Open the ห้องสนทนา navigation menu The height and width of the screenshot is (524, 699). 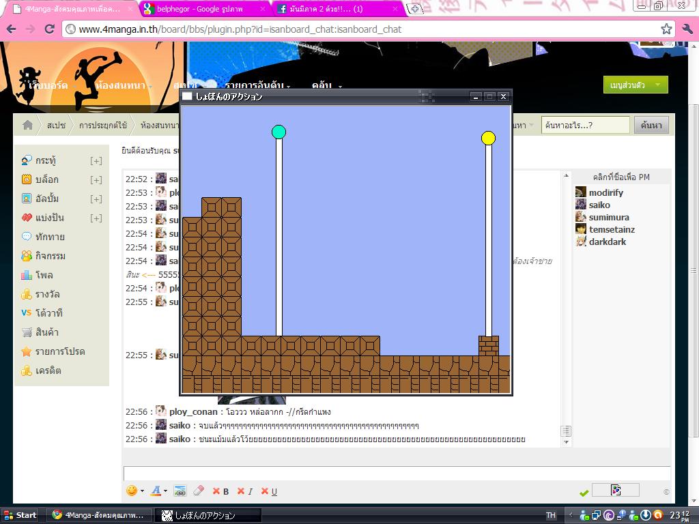(120, 85)
